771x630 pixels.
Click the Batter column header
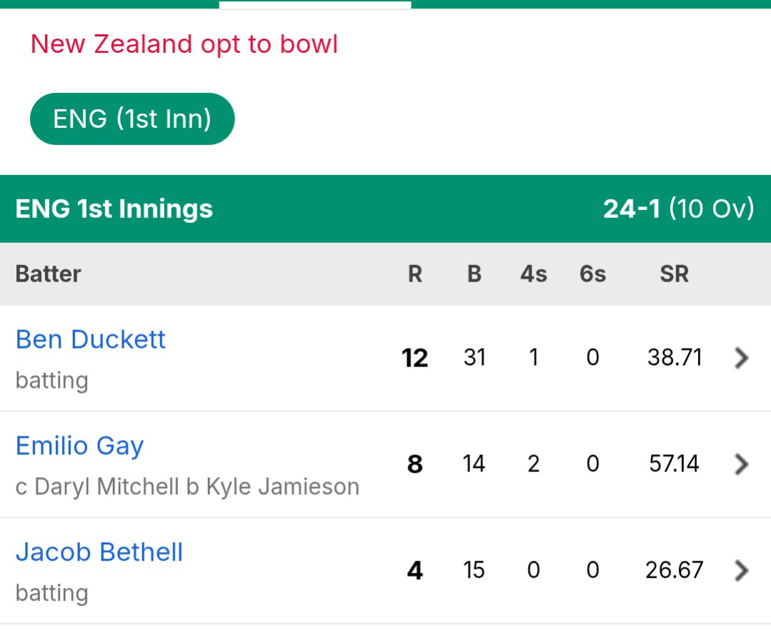[48, 274]
